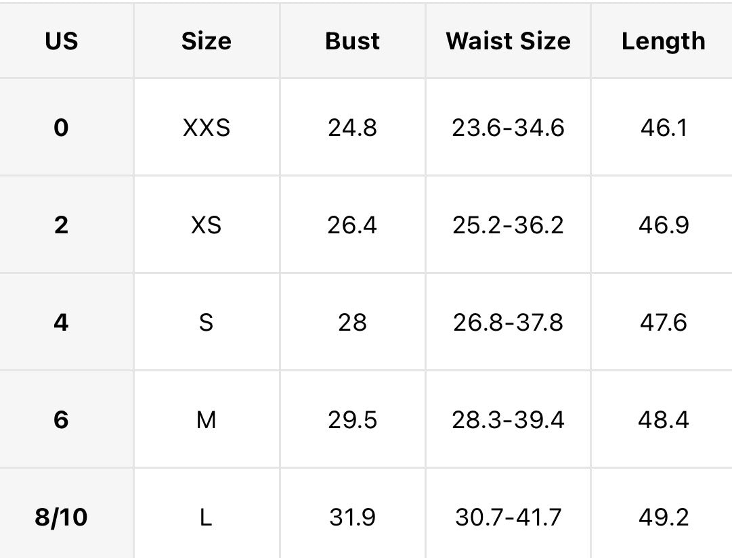The height and width of the screenshot is (558, 732).
Task: Select bust value 24.8
Action: pos(353,127)
